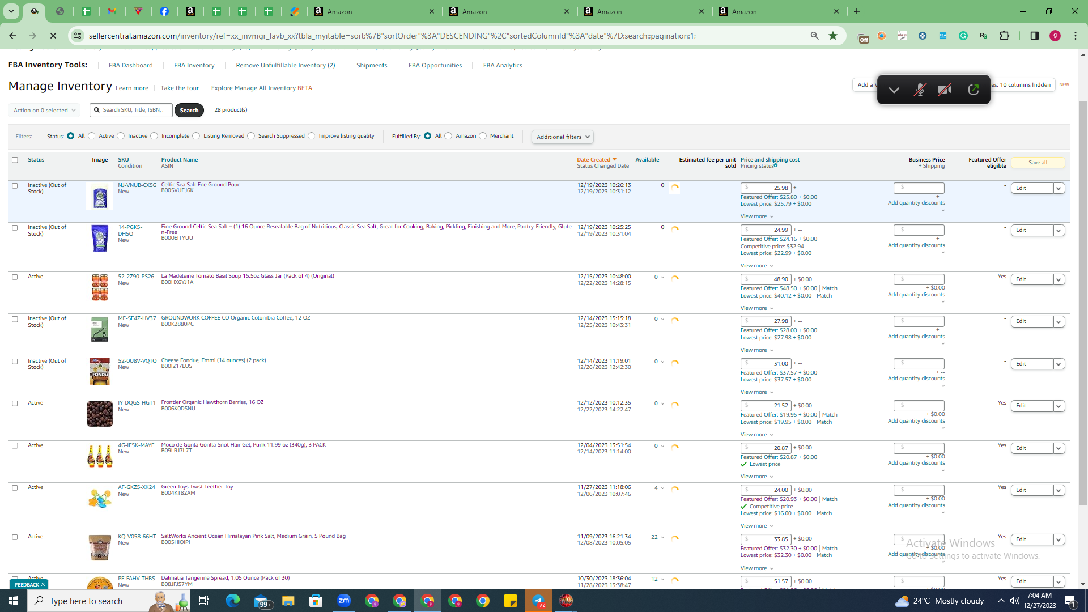
Task: Select the Active status filter
Action: [x=92, y=136]
